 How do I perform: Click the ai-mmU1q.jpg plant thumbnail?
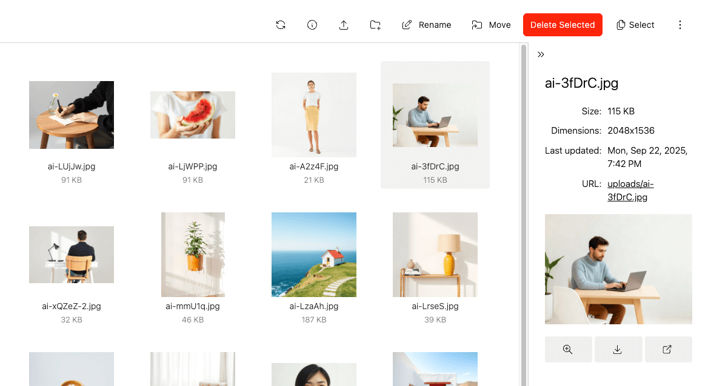[193, 255]
